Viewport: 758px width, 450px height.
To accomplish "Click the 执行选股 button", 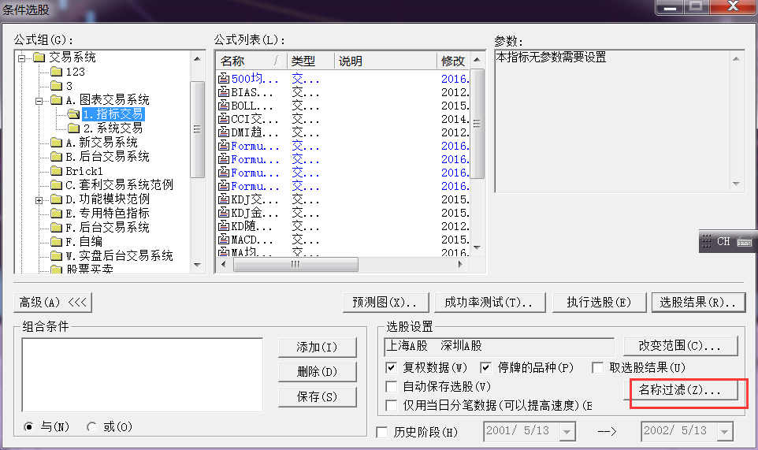I will (x=599, y=303).
